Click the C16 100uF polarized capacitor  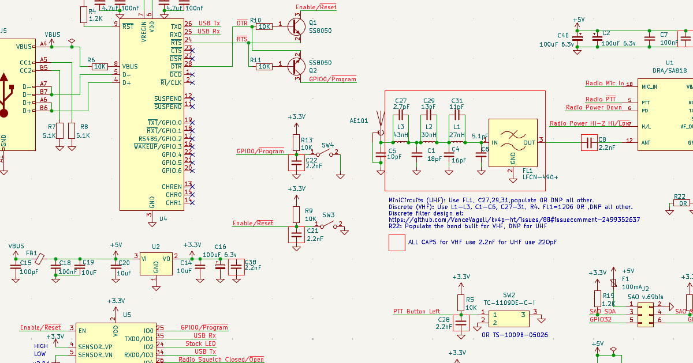point(219,266)
